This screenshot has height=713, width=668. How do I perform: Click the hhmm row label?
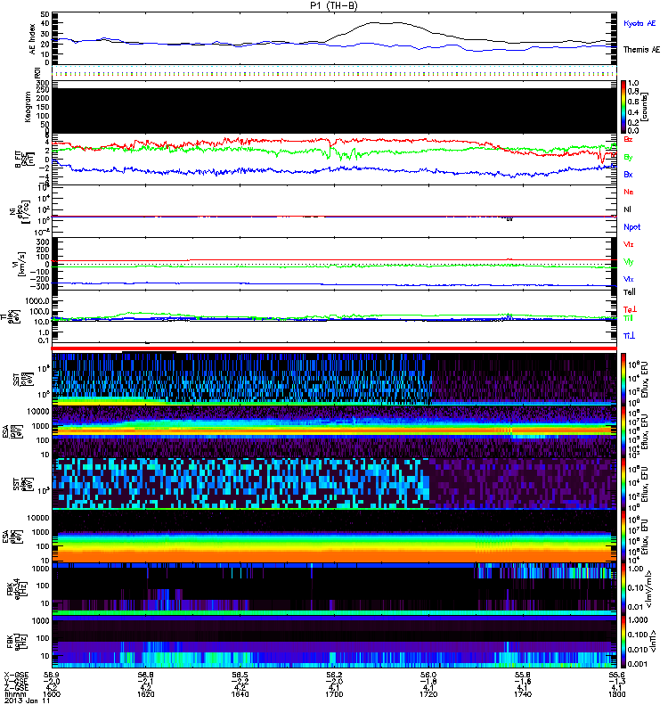[14, 694]
